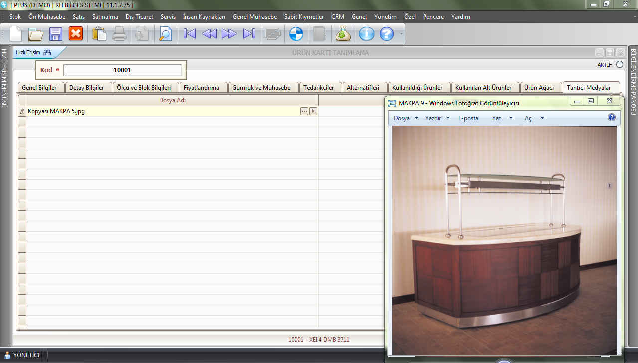Click the E-posta button in photo viewer
The height and width of the screenshot is (363, 638).
[468, 118]
